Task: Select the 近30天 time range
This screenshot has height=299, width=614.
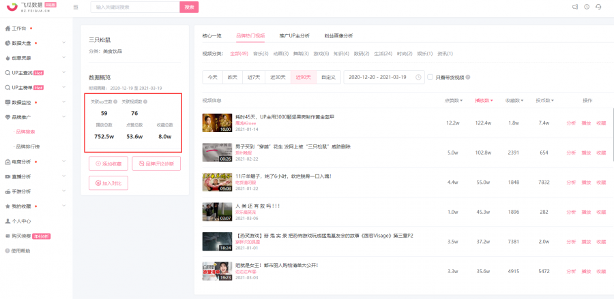Action: pos(278,78)
